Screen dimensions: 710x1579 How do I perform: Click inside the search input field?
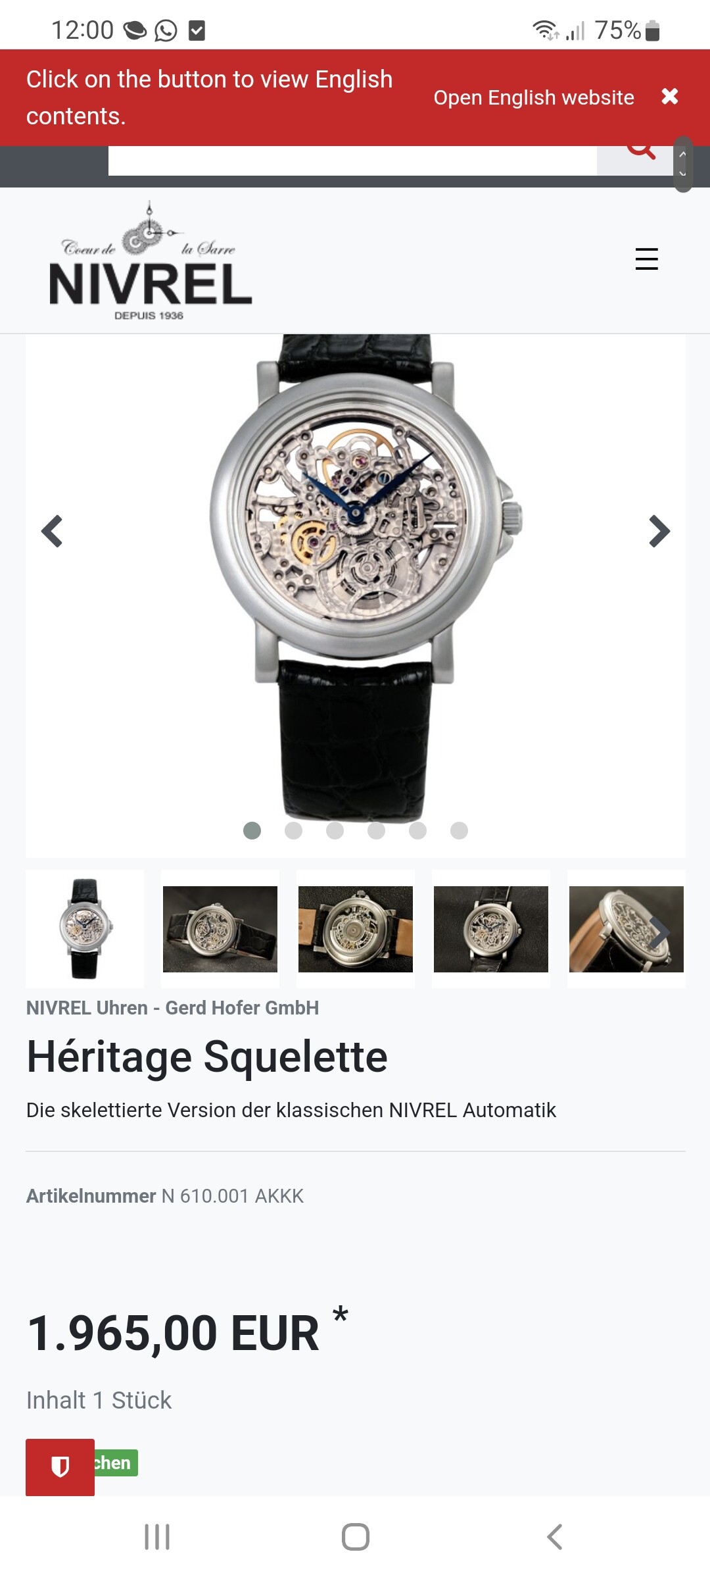[x=352, y=161]
